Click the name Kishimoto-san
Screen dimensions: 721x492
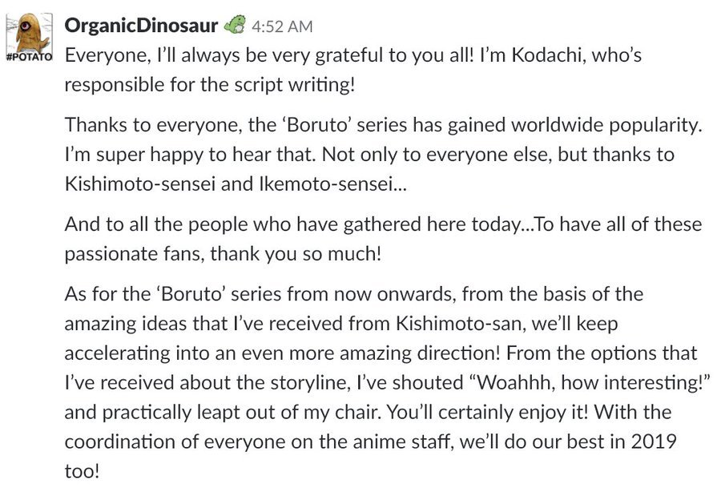459,324
